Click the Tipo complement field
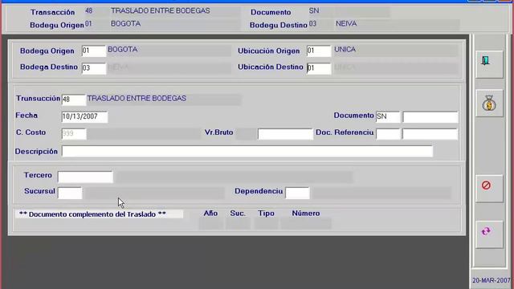The height and width of the screenshot is (289, 514). pos(267,224)
